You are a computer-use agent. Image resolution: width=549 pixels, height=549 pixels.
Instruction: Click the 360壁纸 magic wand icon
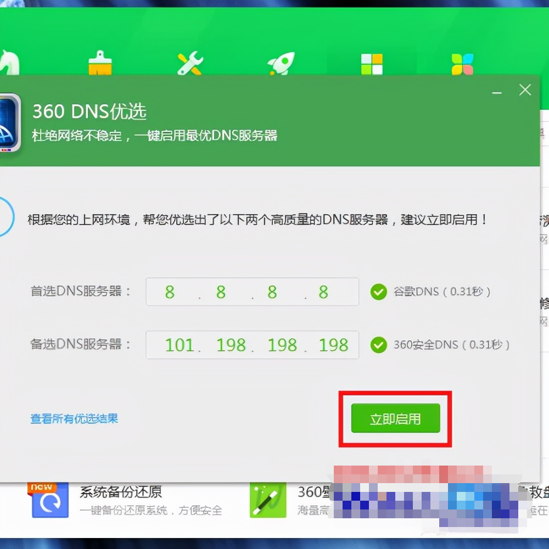[267, 500]
